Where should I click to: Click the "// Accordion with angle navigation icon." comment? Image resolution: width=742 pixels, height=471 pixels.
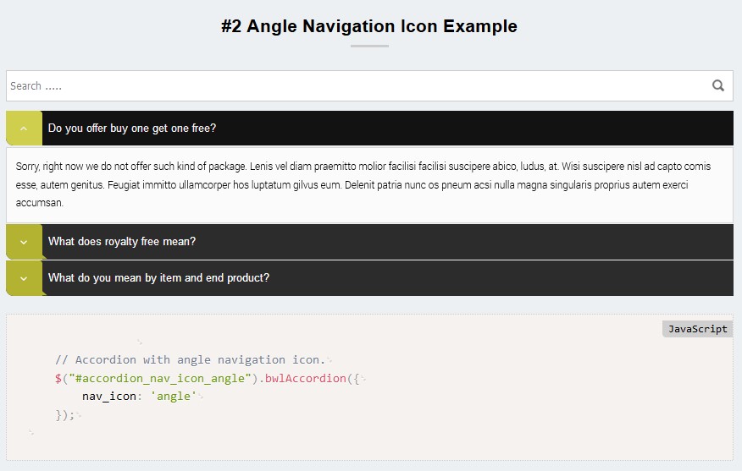point(190,360)
